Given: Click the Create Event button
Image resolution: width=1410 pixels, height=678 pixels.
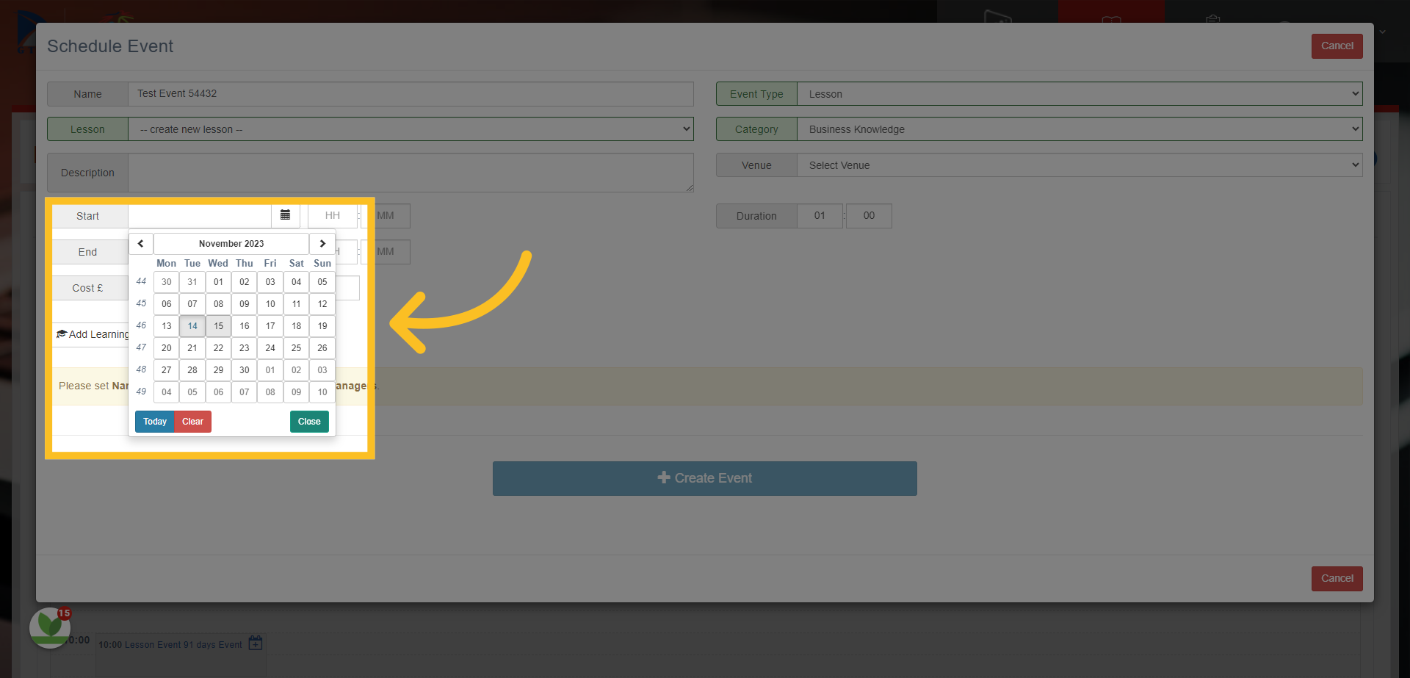Looking at the screenshot, I should click(x=705, y=478).
